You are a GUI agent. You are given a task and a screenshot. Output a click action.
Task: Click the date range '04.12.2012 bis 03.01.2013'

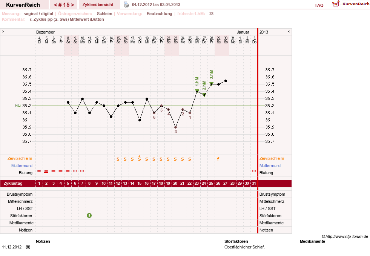coord(156,5)
